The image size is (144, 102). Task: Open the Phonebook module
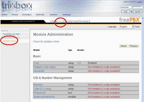[x=39, y=93]
